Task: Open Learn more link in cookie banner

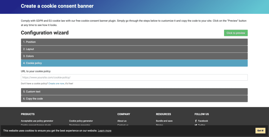Action: pyautogui.click(x=105, y=131)
